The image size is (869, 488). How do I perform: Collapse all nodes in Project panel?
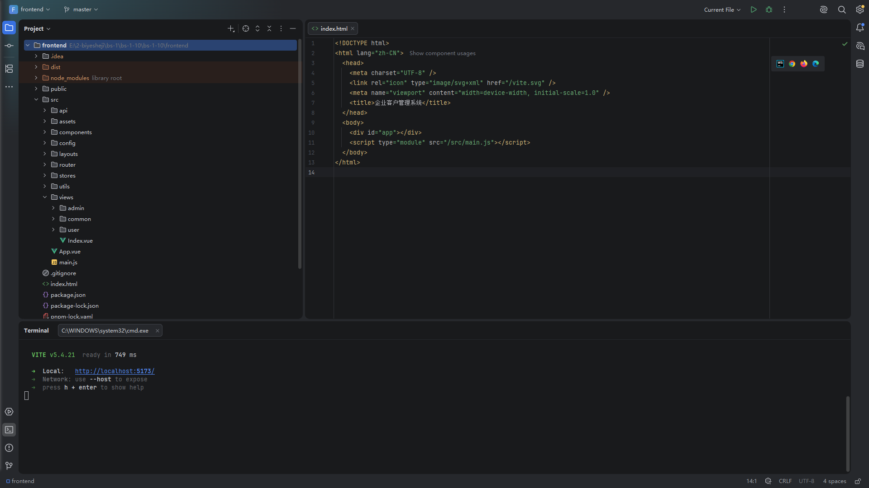pyautogui.click(x=269, y=28)
